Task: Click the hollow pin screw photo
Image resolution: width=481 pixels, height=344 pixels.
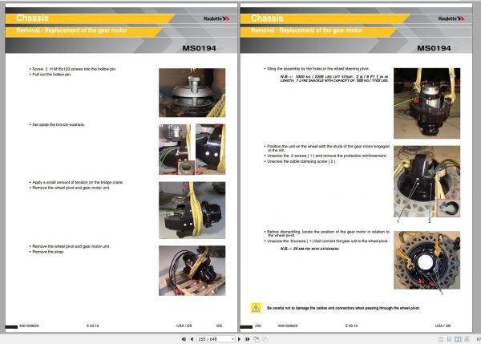Action: point(192,93)
